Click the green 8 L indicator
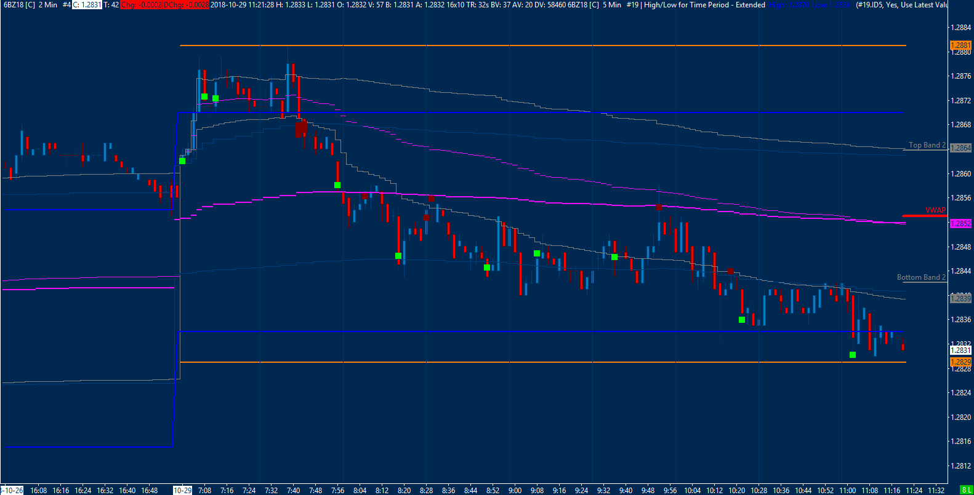974x495 pixels. click(x=966, y=490)
